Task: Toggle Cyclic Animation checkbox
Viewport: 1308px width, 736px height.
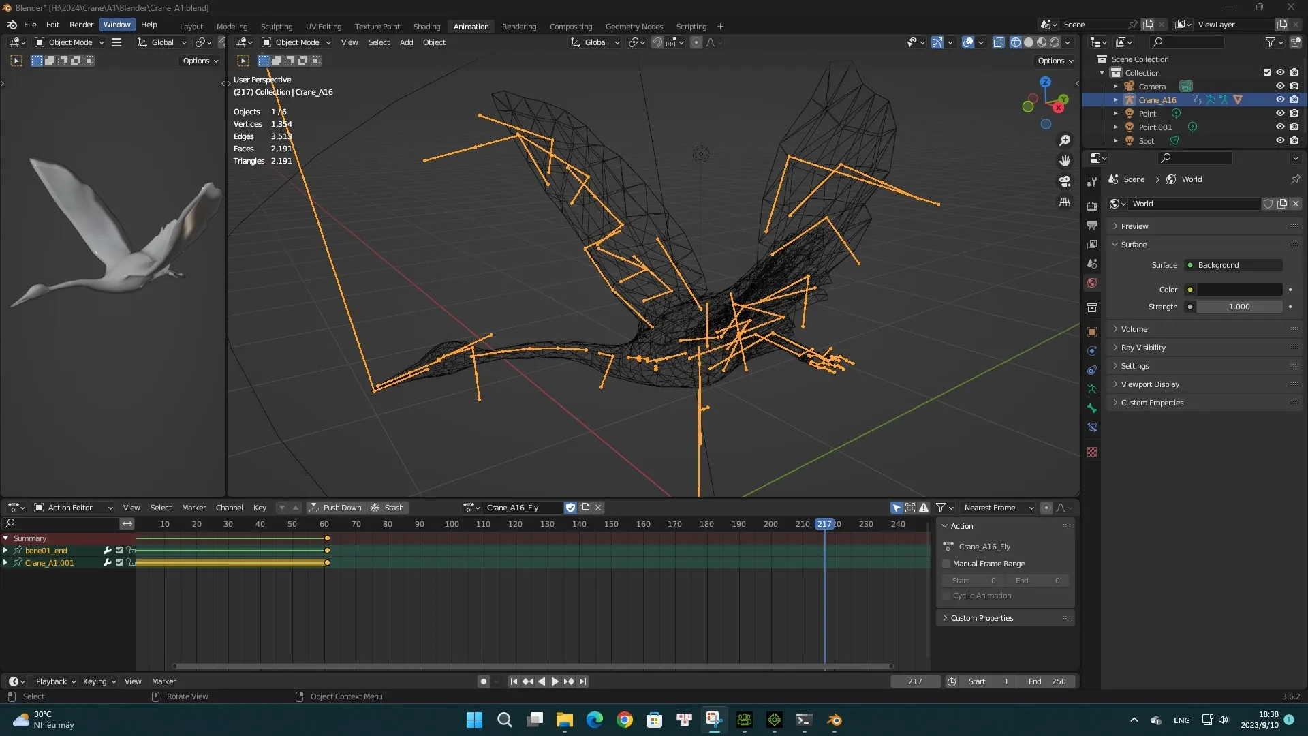Action: point(947,596)
